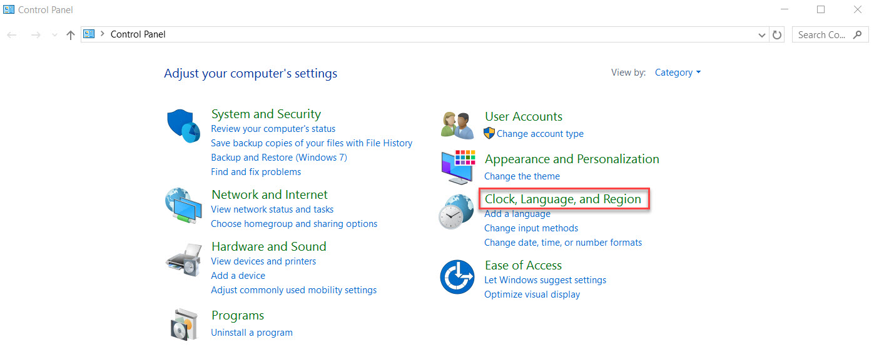Open Clock, Language, and Region category
This screenshot has width=874, height=347.
pyautogui.click(x=563, y=199)
